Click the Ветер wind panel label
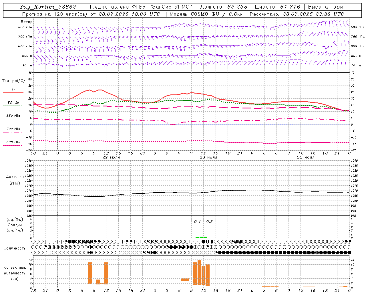Viewport: 366px width, 293px height. point(27,22)
